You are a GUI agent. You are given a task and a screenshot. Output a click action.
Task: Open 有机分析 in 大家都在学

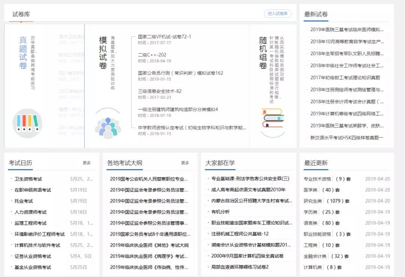point(220,212)
